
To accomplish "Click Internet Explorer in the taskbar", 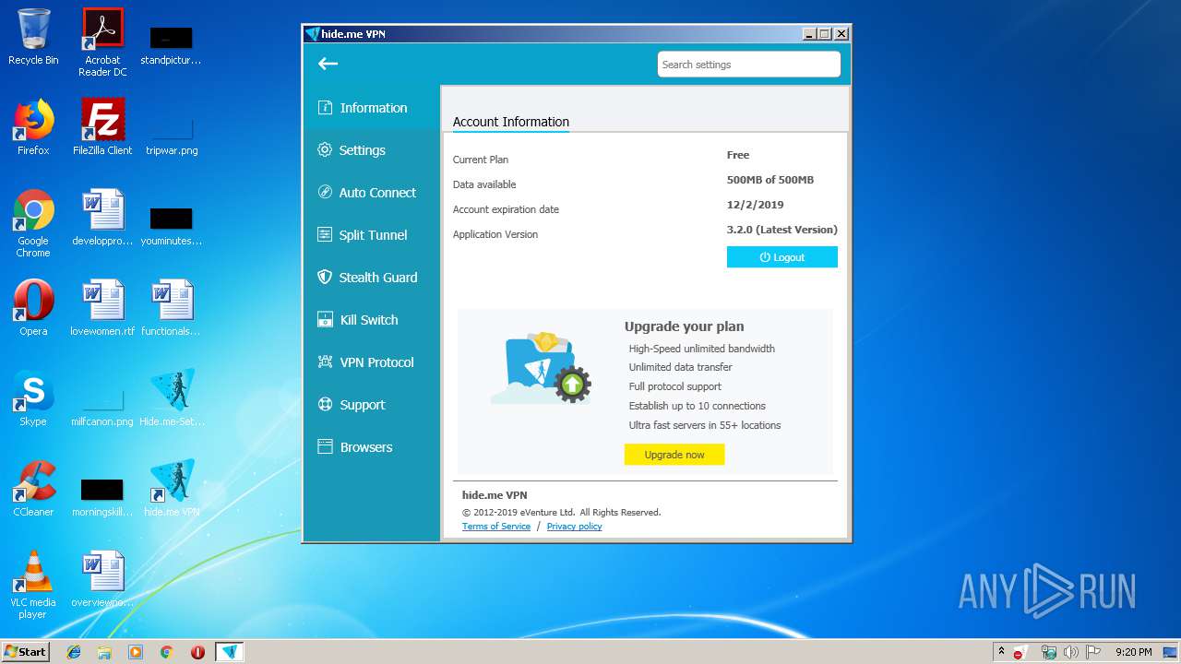I will coord(74,652).
